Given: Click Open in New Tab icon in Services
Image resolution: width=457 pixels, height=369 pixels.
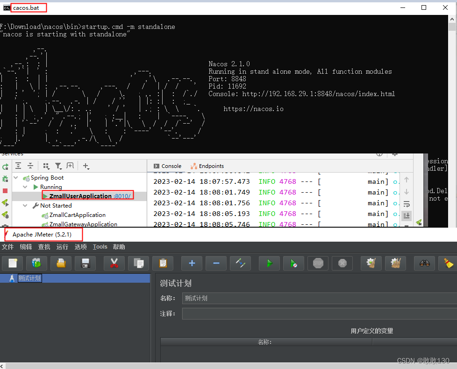Looking at the screenshot, I should [x=70, y=166].
